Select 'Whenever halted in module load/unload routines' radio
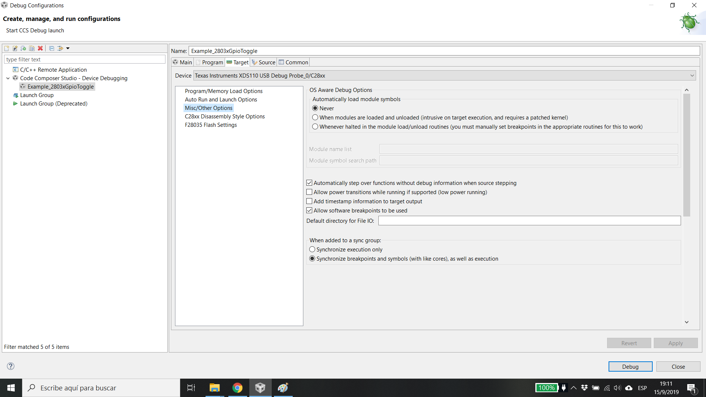706x397 pixels. [315, 126]
